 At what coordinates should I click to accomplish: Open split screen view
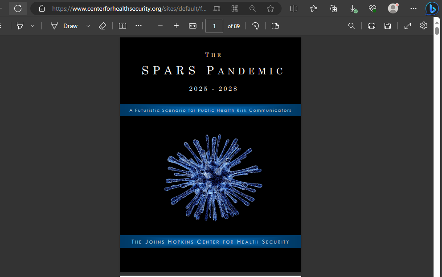[x=294, y=8]
